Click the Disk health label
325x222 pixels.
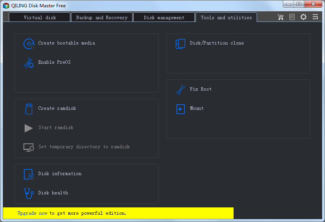click(x=53, y=193)
